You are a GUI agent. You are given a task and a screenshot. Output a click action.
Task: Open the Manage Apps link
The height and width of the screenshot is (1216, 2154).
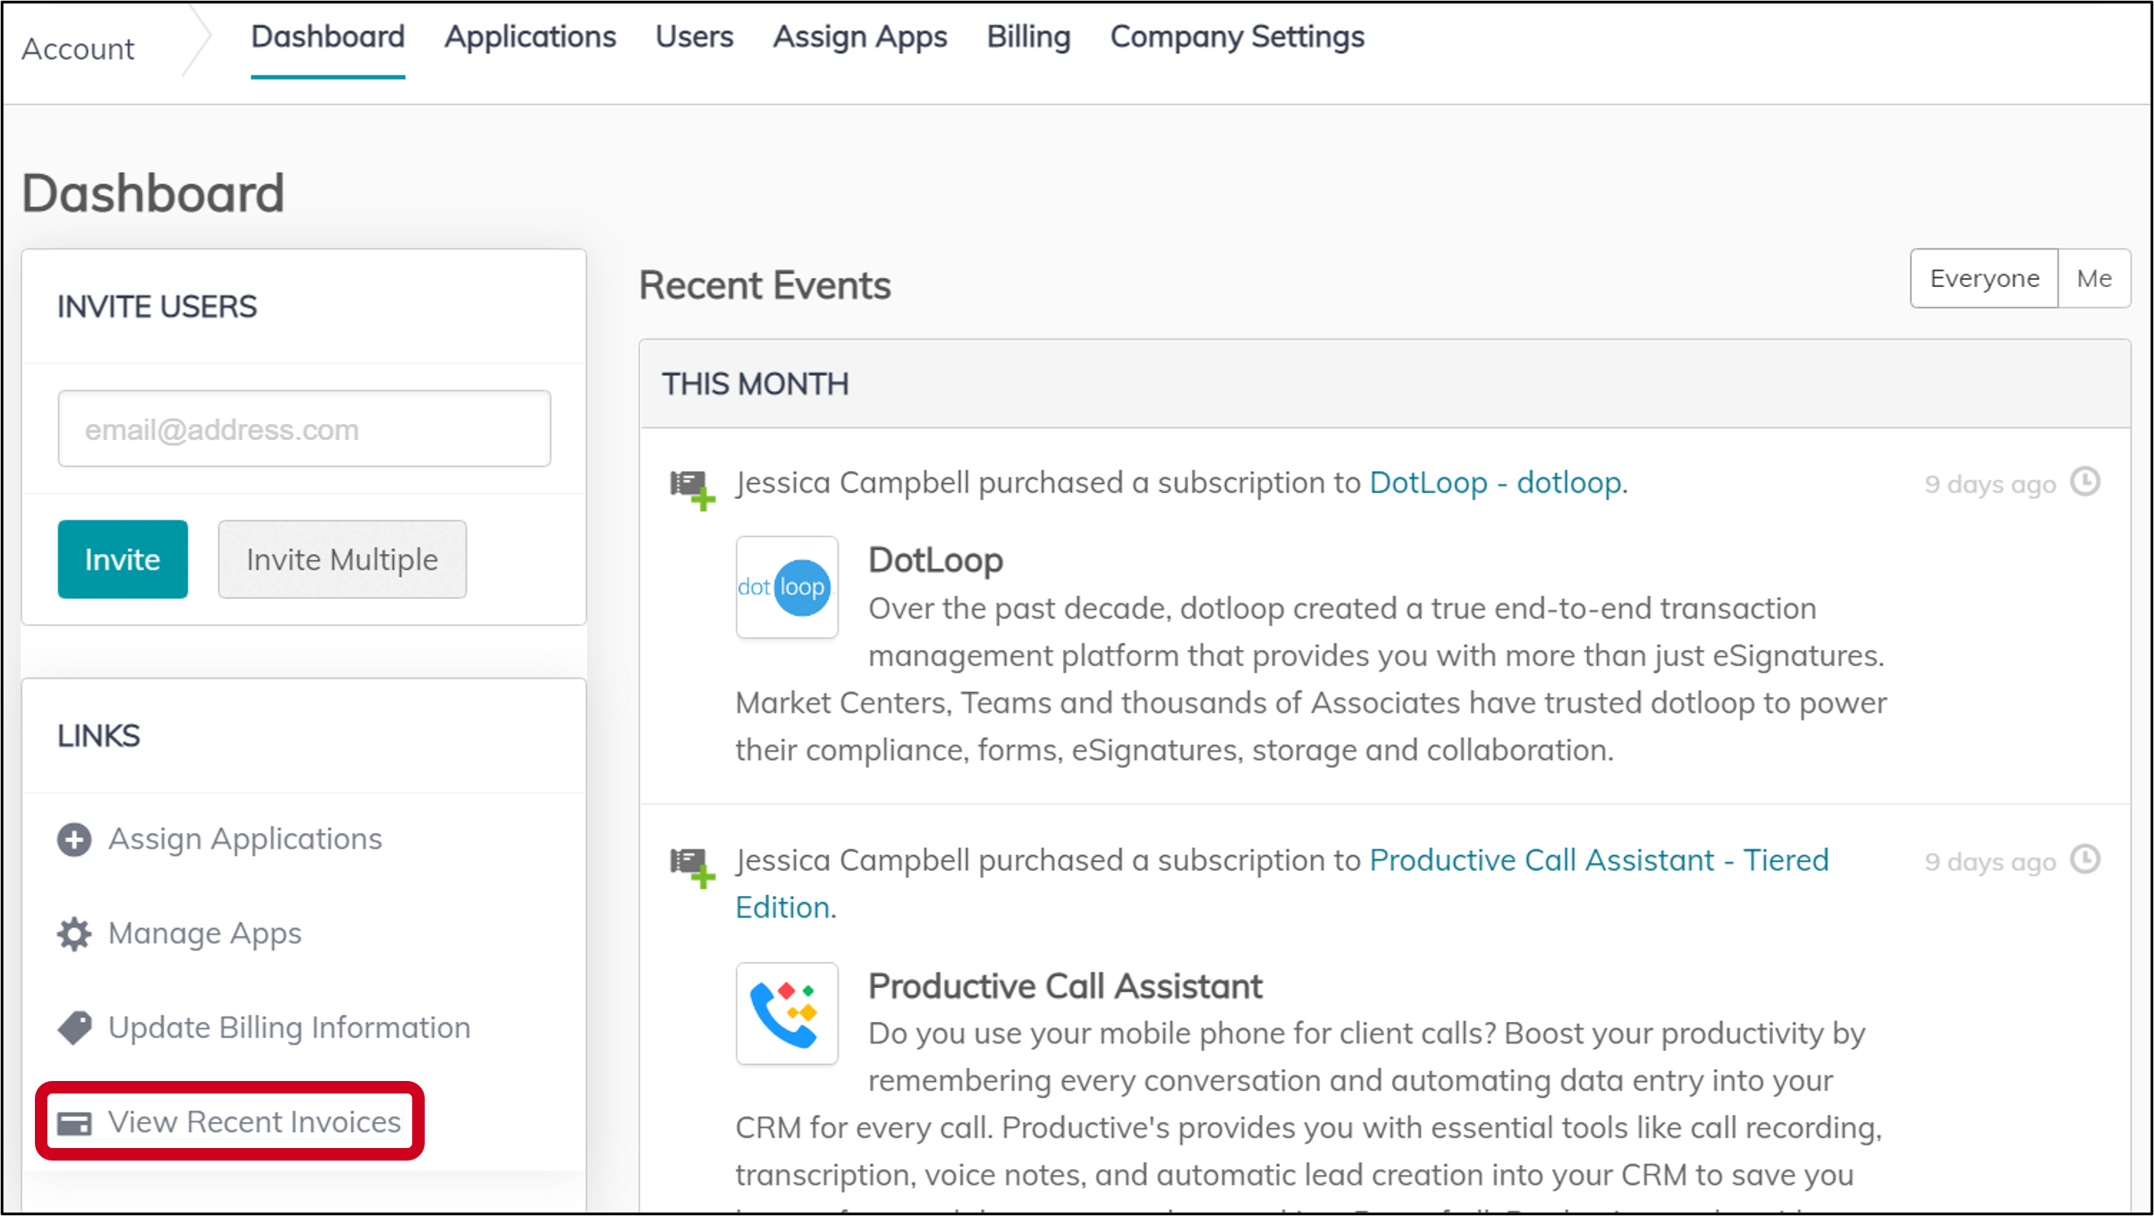tap(205, 934)
